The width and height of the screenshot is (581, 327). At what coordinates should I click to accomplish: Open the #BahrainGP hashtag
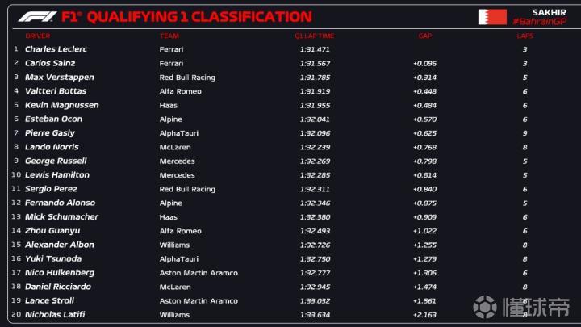tap(539, 22)
